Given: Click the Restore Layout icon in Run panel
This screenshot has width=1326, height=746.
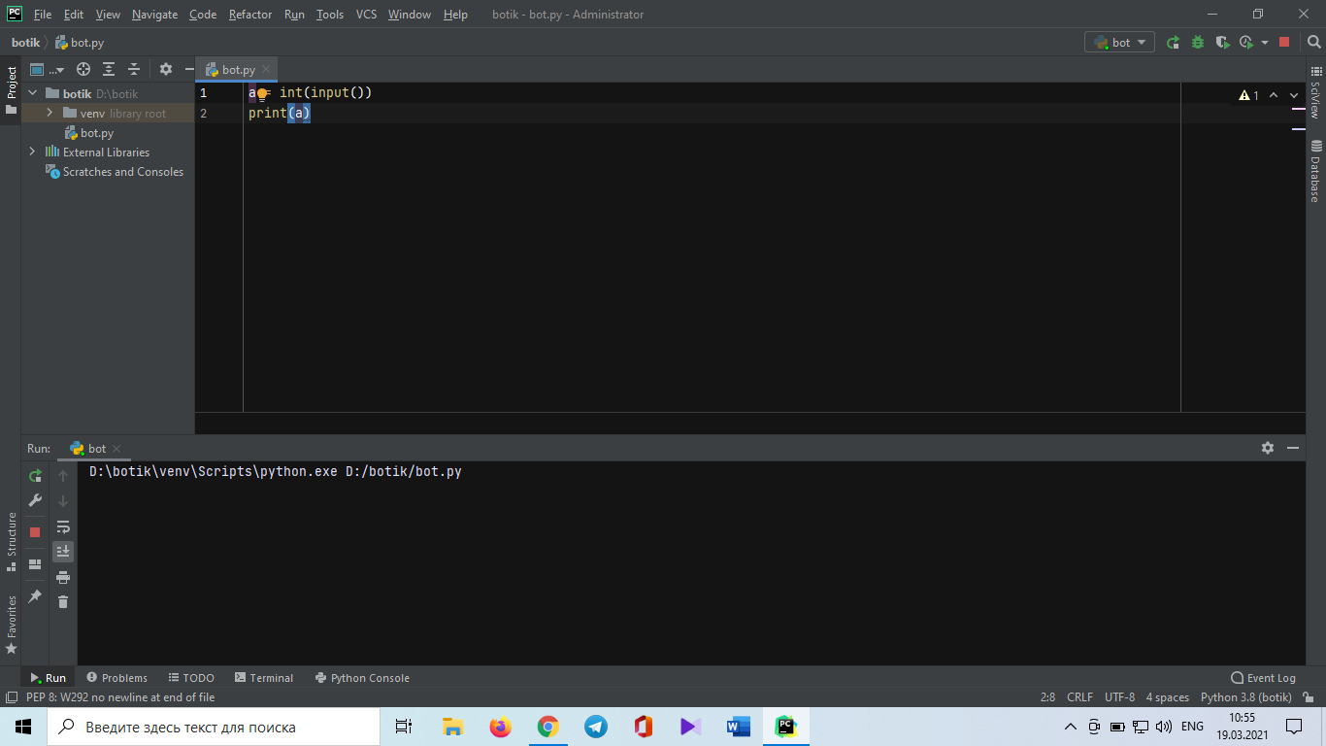Looking at the screenshot, I should [x=35, y=564].
